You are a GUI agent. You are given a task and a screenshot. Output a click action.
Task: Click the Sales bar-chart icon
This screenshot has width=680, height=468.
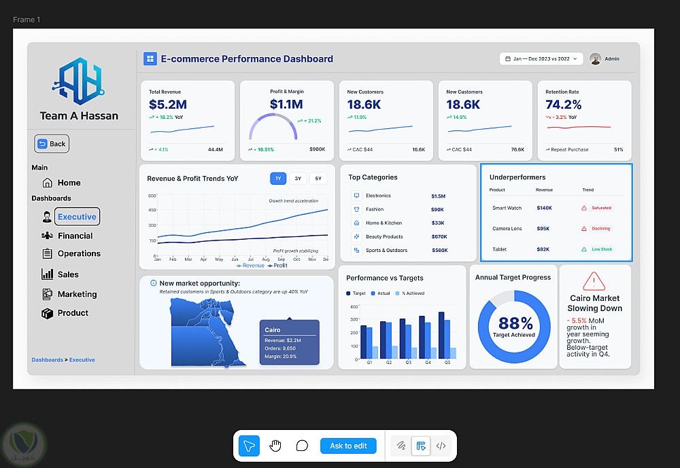48,274
